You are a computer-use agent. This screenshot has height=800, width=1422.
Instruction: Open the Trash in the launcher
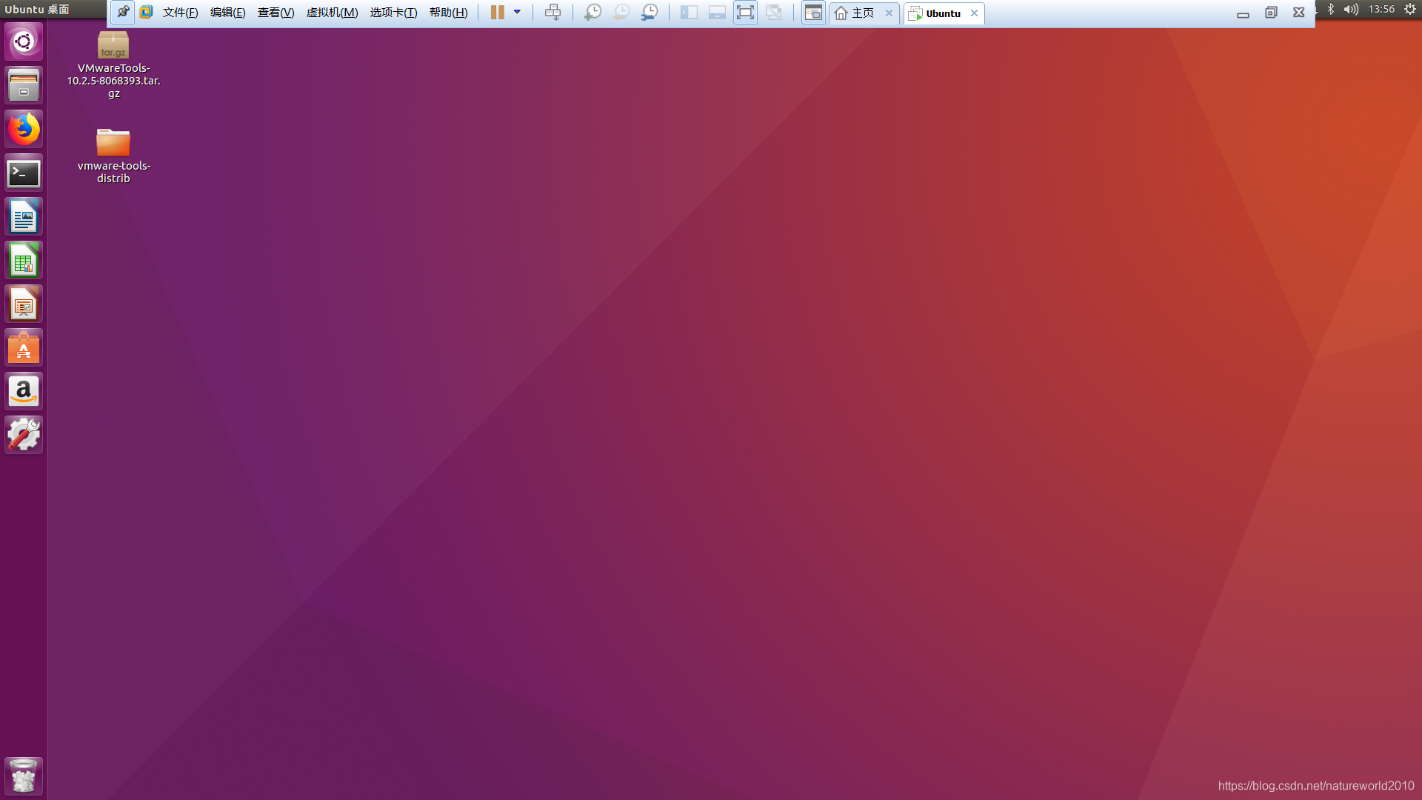pos(24,776)
